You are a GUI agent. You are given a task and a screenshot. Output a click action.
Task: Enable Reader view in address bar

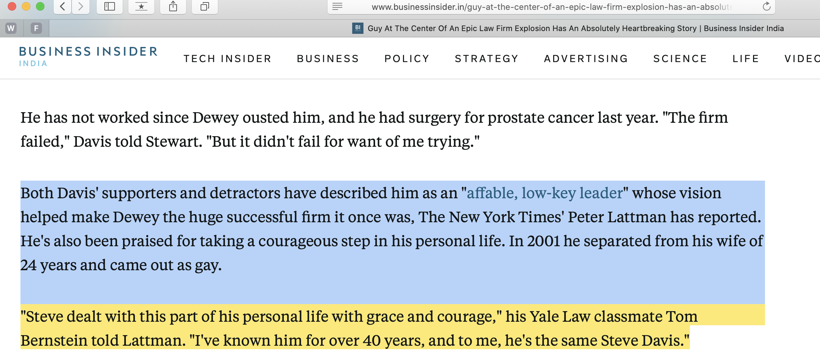point(337,6)
